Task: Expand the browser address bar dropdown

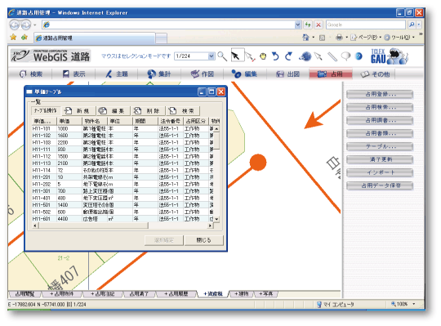Action: (x=298, y=25)
